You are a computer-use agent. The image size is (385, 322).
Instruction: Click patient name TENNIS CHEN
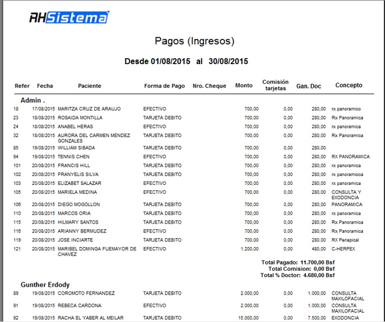[x=74, y=157]
